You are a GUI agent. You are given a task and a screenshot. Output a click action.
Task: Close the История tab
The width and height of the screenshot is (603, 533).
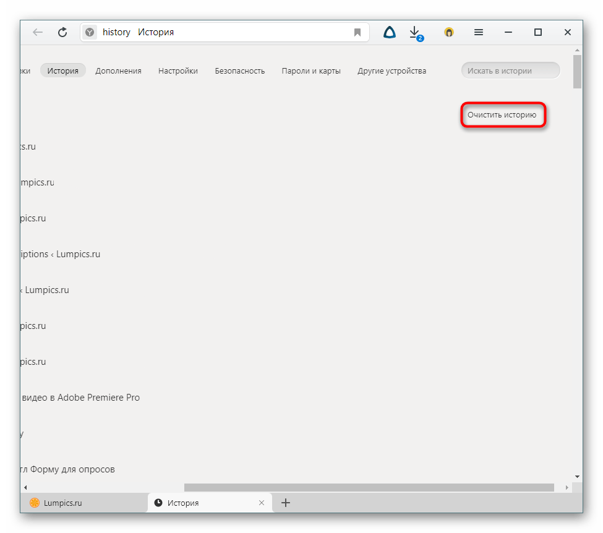tap(262, 503)
